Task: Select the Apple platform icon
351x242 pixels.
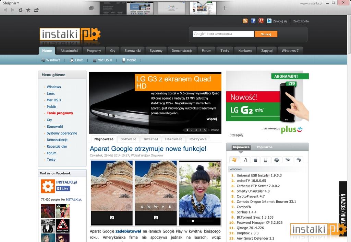Action: pos(255,160)
